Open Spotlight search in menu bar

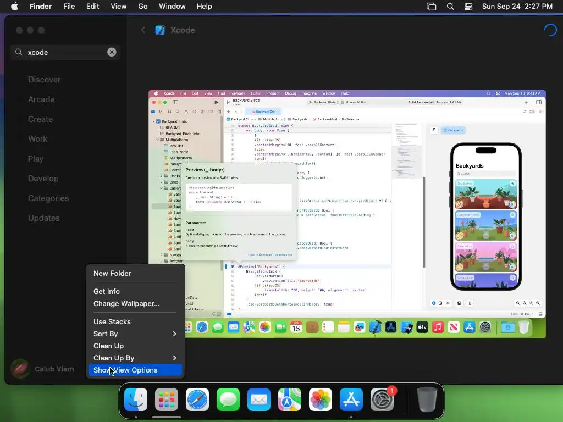(x=450, y=7)
